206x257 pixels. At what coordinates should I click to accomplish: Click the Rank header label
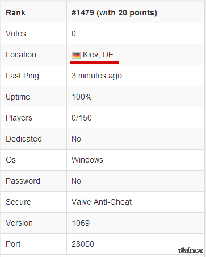click(15, 13)
